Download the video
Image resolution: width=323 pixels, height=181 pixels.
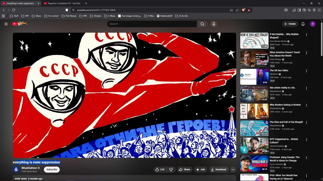219,169
